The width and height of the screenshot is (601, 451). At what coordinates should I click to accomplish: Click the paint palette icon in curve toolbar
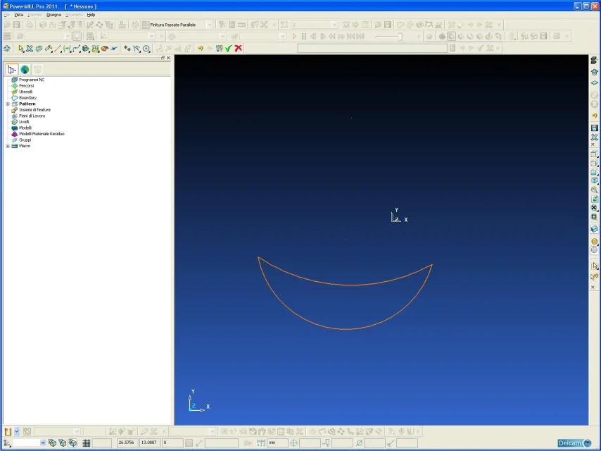tap(104, 49)
